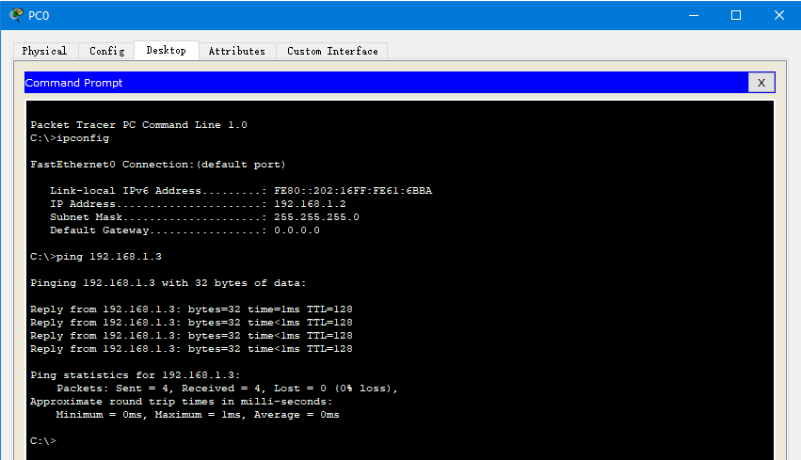Click the Subnet Mask value 255.255.255.0
801x460 pixels.
[x=316, y=217]
